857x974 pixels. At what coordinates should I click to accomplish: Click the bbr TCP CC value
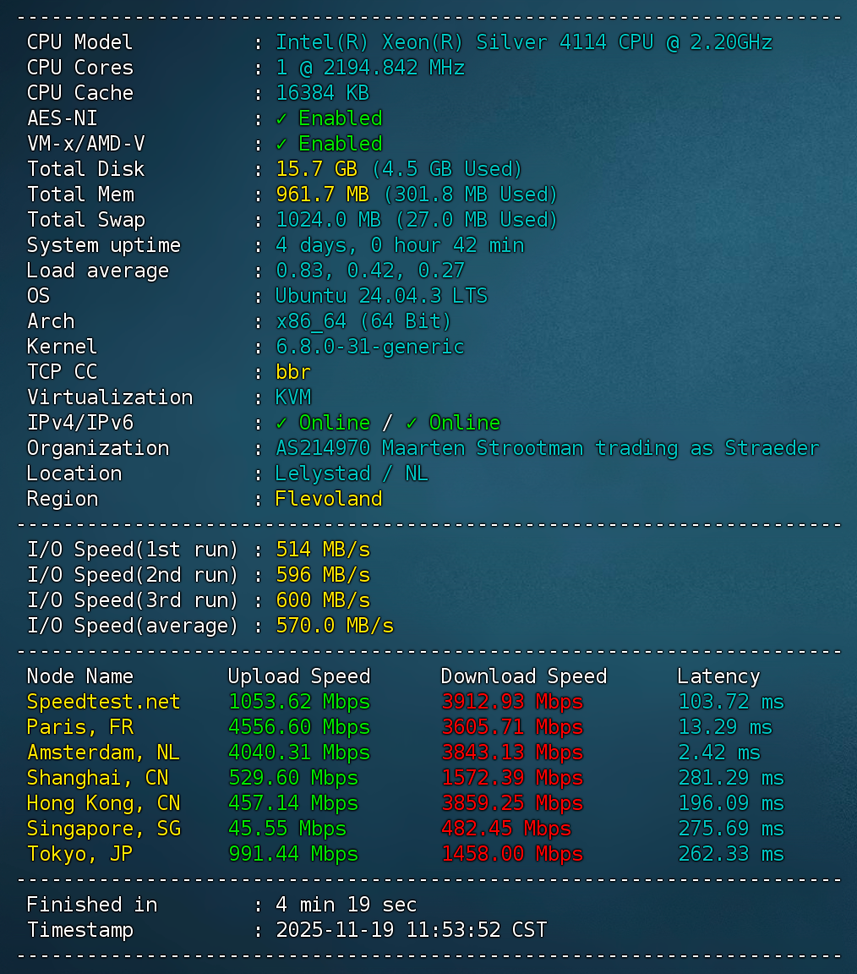tap(293, 372)
